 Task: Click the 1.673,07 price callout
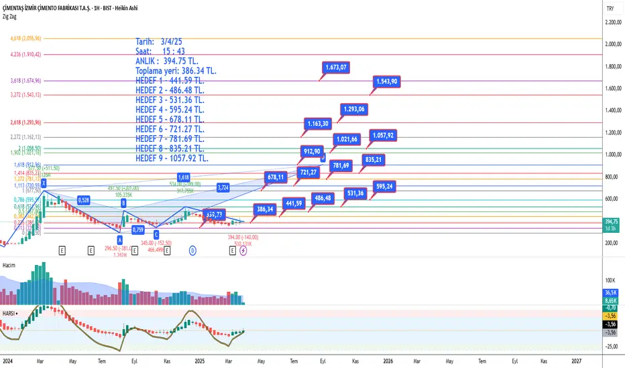[x=336, y=67]
